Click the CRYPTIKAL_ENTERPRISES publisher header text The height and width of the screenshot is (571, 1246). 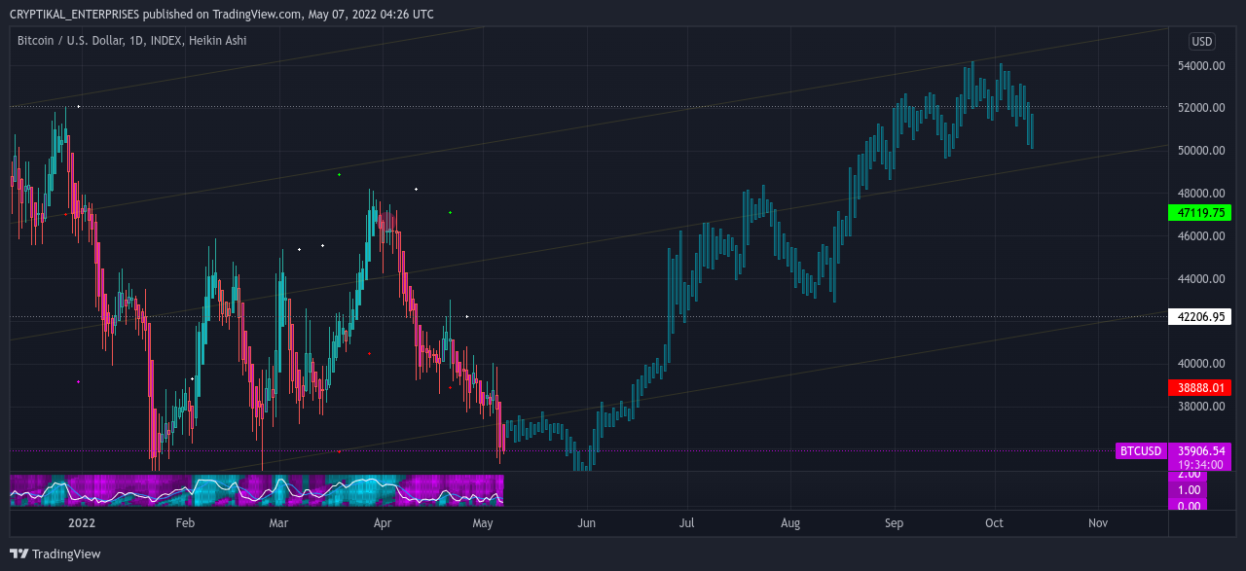click(74, 15)
